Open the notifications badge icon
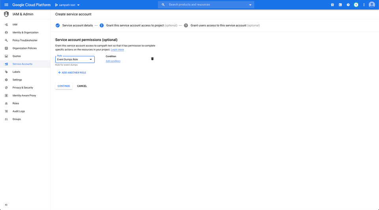This screenshot has width=379, height=210. [x=356, y=5]
